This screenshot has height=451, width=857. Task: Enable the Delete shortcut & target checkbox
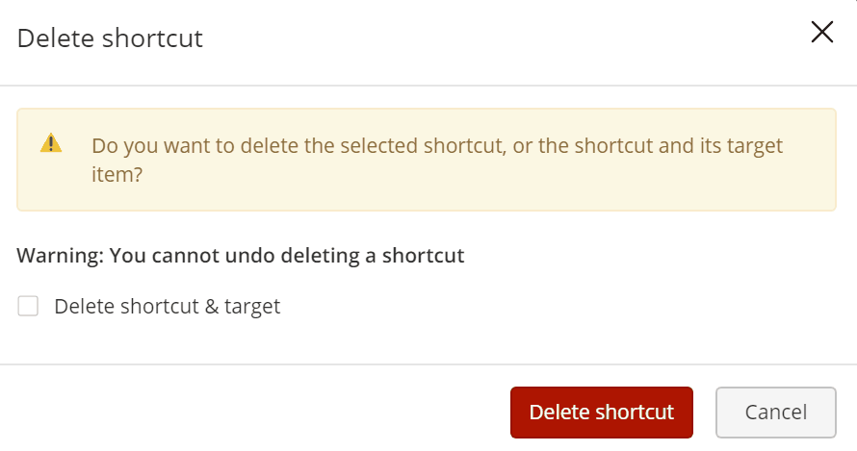pos(29,307)
